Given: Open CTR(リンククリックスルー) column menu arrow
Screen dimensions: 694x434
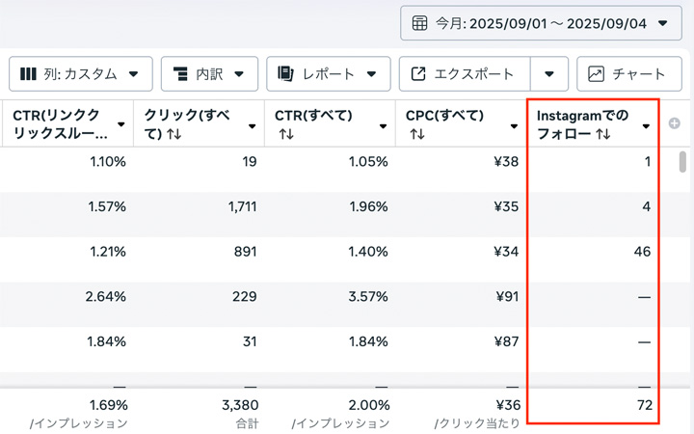Looking at the screenshot, I should click(x=120, y=124).
